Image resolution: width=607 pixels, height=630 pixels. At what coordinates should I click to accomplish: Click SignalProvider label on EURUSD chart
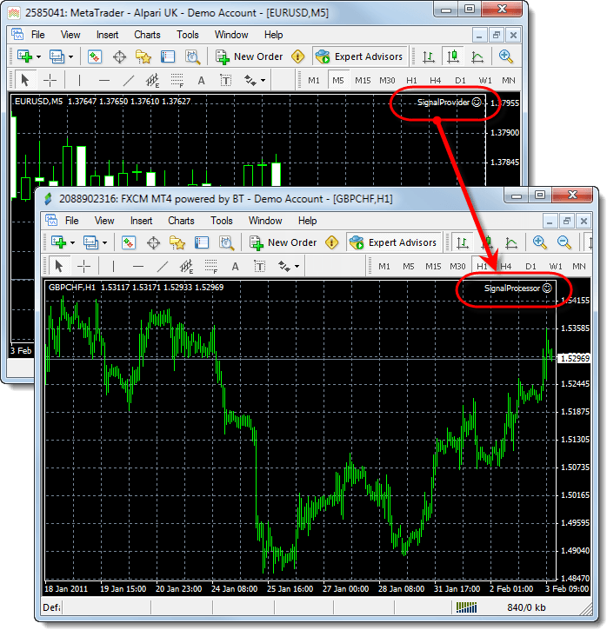click(443, 103)
